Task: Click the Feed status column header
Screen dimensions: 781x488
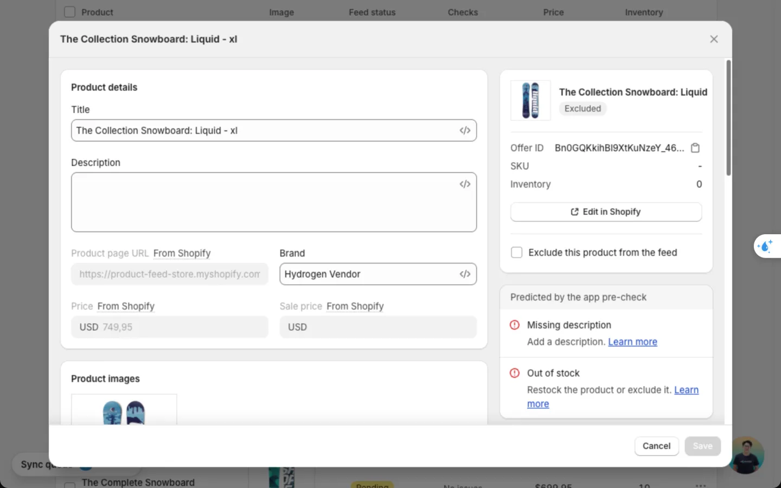Action: click(372, 12)
